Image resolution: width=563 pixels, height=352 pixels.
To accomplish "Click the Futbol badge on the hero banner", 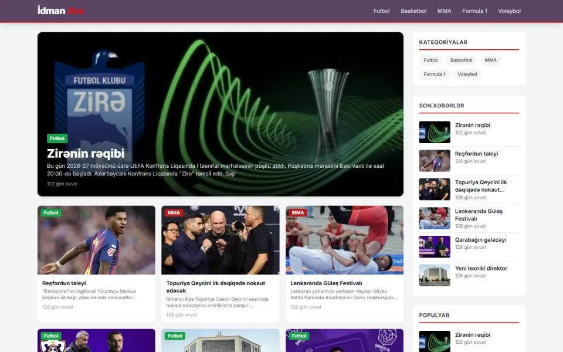I will 57,138.
